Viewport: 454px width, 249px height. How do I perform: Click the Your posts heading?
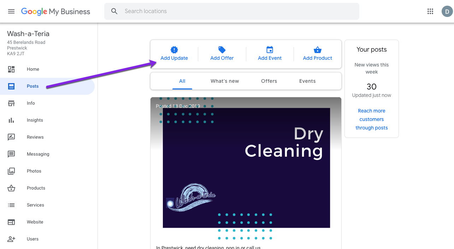coord(372,50)
